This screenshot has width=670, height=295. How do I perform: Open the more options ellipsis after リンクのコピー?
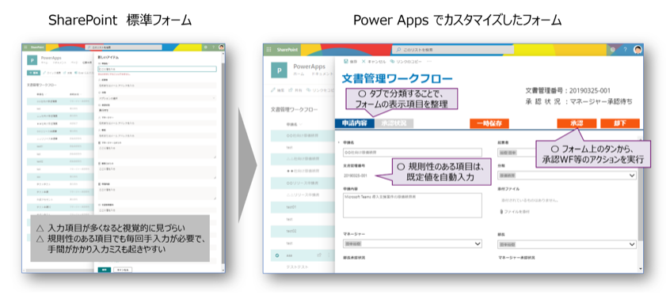[x=429, y=62]
